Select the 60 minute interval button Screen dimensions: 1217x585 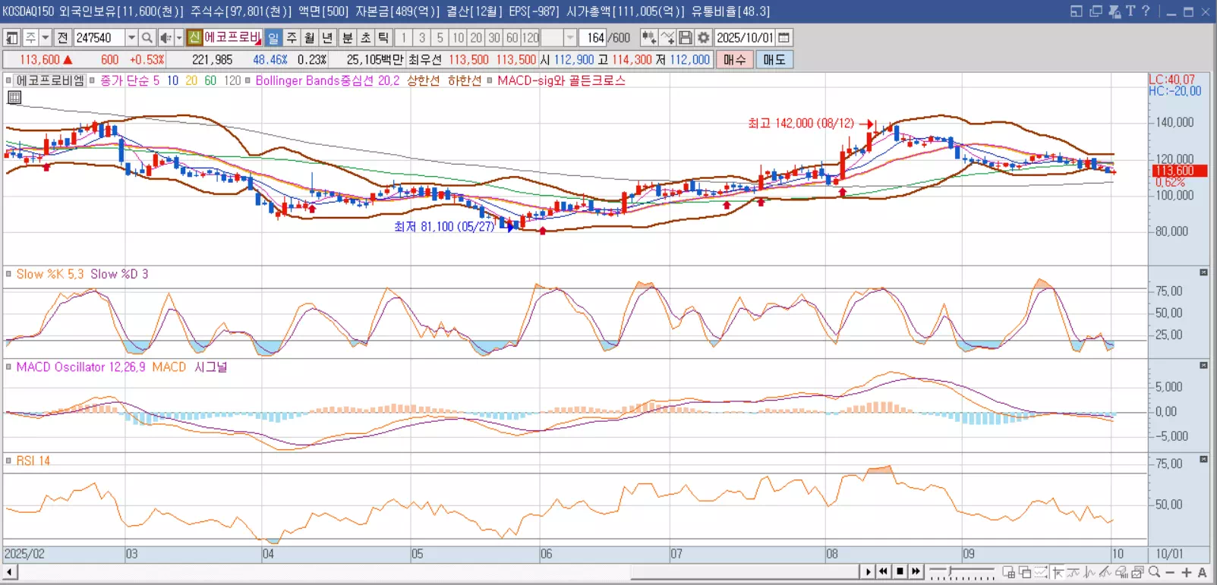[512, 37]
